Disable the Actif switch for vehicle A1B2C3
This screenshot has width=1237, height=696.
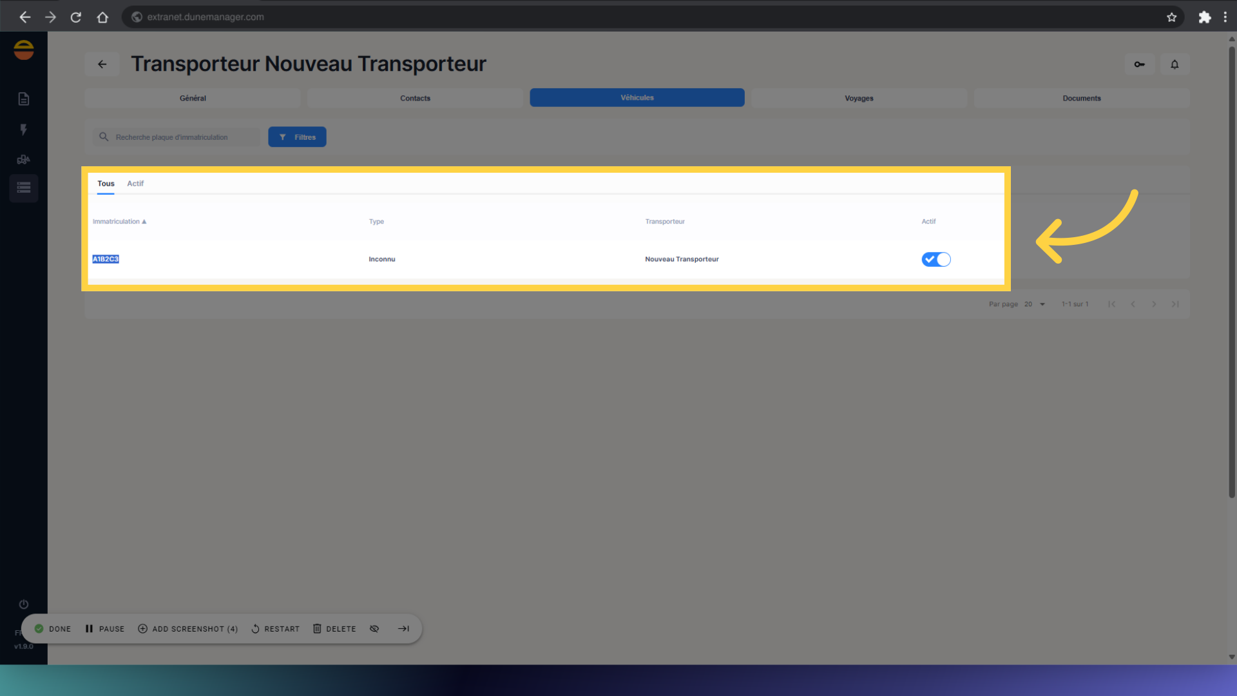pyautogui.click(x=936, y=259)
